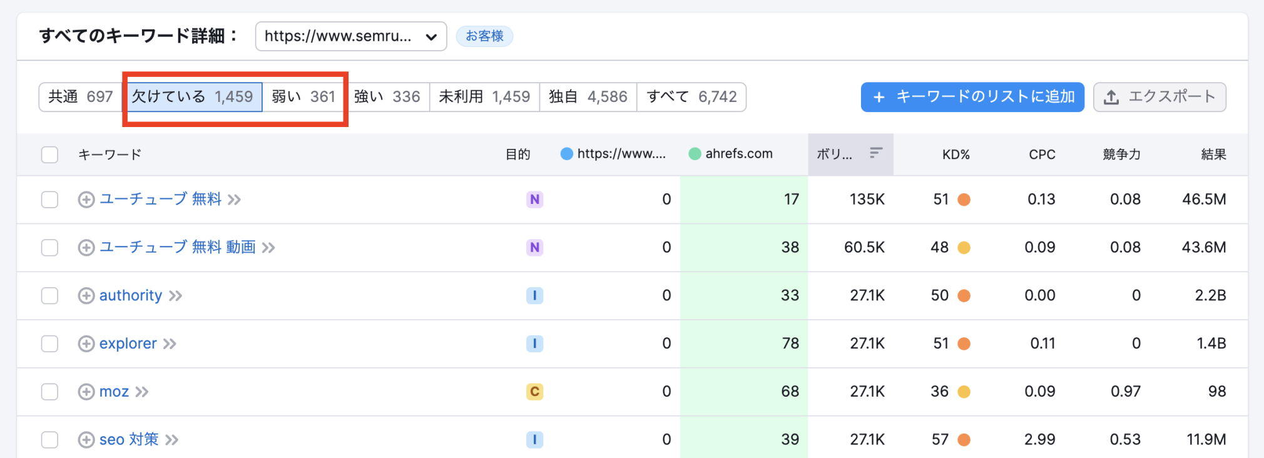Image resolution: width=1264 pixels, height=458 pixels.
Task: Open the 未利用 1,459 tab
Action: pyautogui.click(x=484, y=97)
